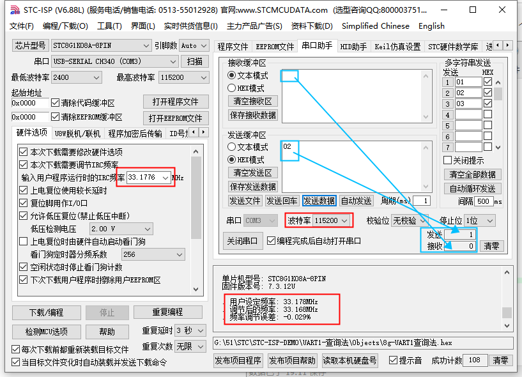Select HEX模式 in 发送缓冲区
Image resolution: width=522 pixels, height=377 pixels.
(246, 160)
